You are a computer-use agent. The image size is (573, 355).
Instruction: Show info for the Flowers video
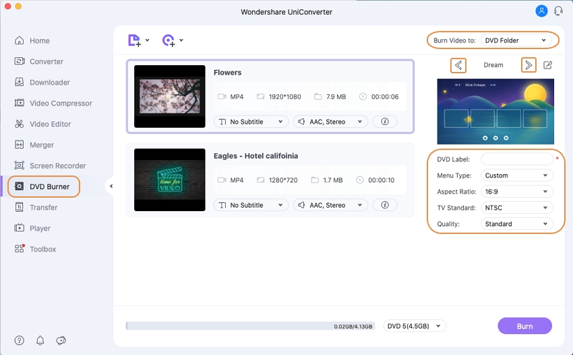tap(385, 122)
